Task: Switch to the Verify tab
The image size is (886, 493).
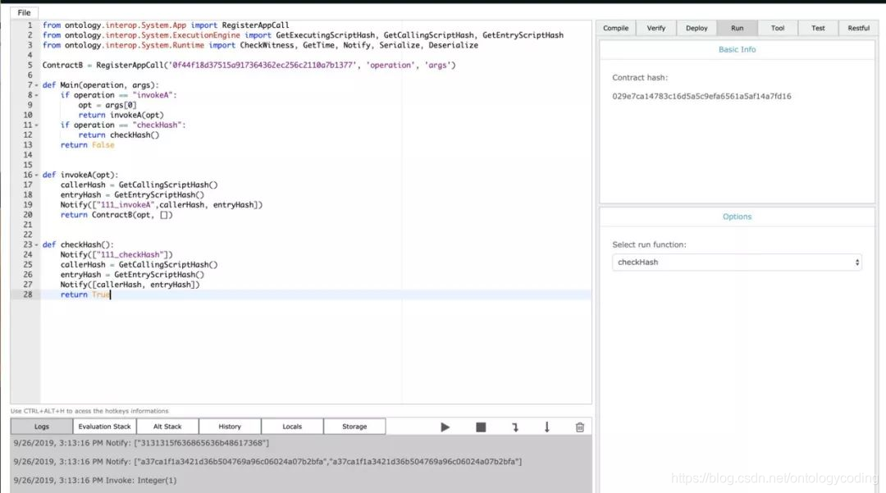Action: click(x=656, y=28)
